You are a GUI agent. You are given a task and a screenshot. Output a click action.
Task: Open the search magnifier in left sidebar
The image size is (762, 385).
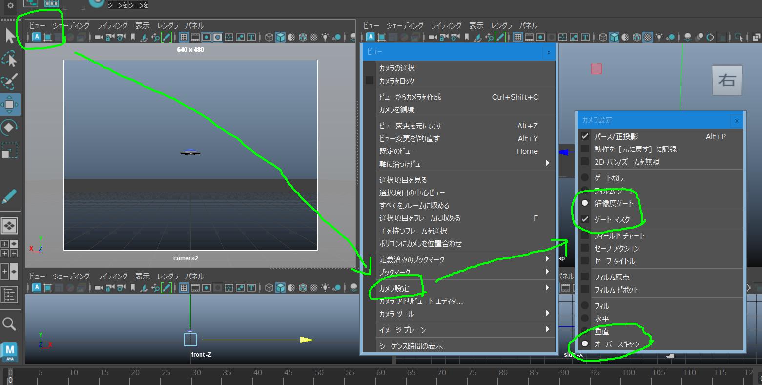click(9, 323)
